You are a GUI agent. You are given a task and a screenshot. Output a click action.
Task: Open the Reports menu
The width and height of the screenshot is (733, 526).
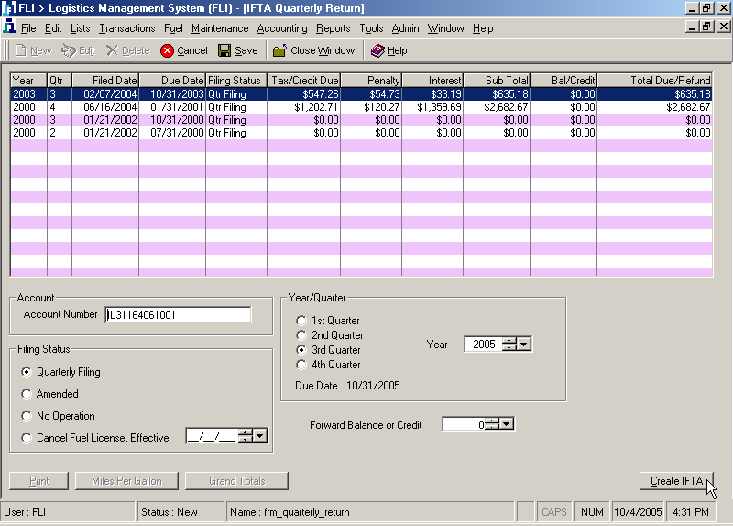pyautogui.click(x=333, y=28)
